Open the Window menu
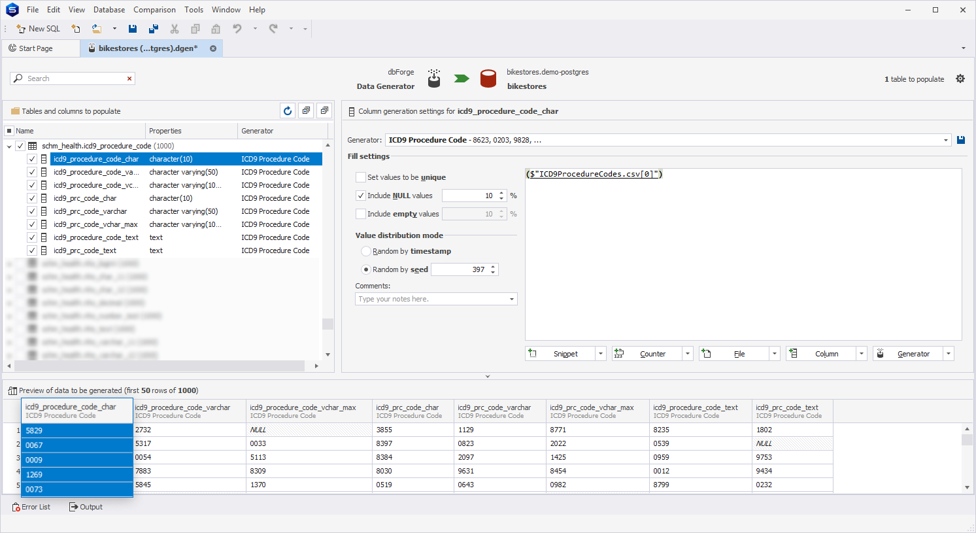 [226, 10]
